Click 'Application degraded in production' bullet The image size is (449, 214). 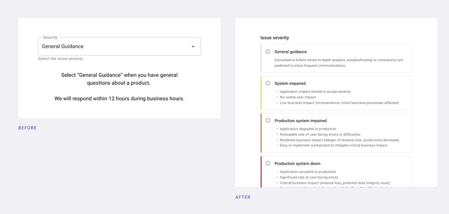coord(308,129)
